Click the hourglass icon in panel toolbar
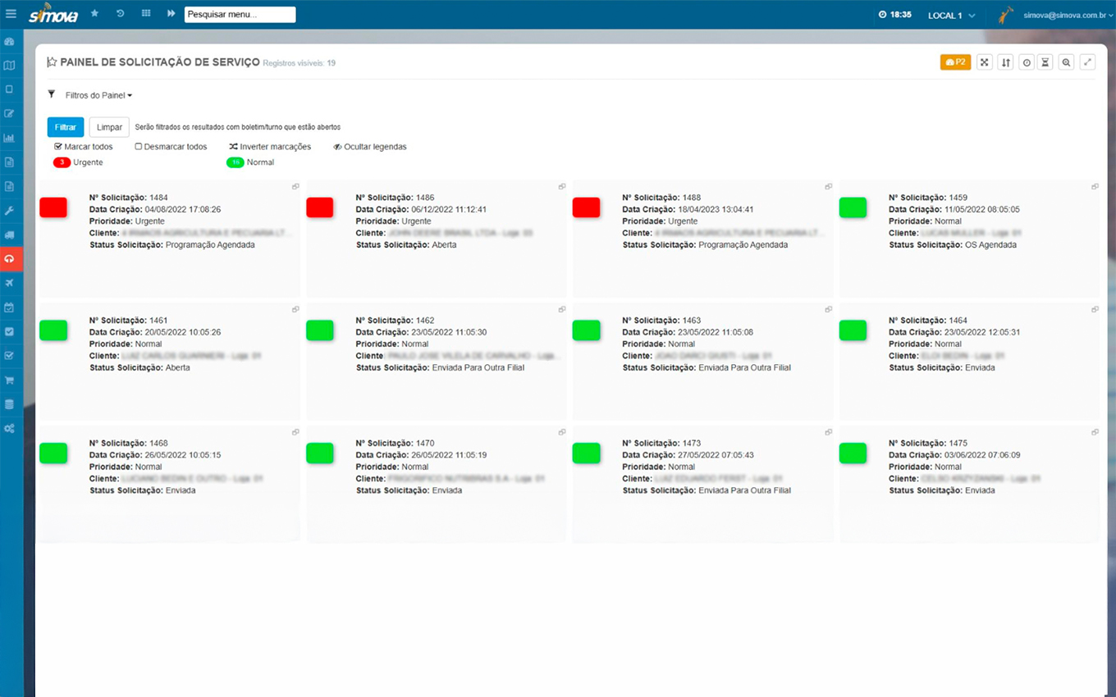This screenshot has width=1116, height=697. pyautogui.click(x=1045, y=62)
